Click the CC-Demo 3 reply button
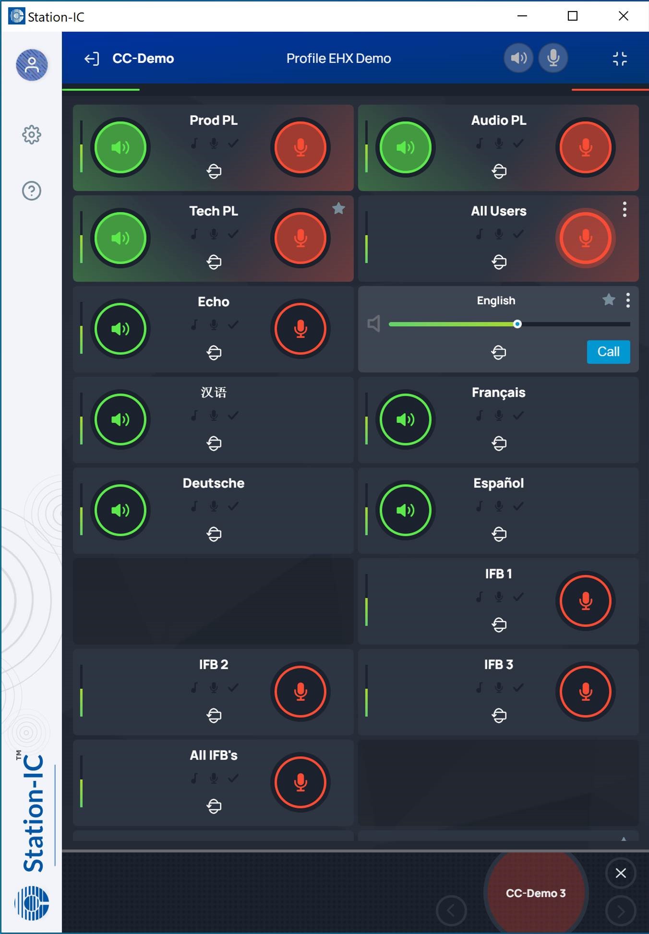Screen dimensions: 649x934 tap(536, 893)
